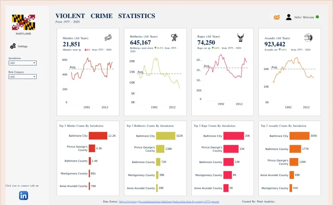Click the LinkedIn icon to connect

[24, 196]
